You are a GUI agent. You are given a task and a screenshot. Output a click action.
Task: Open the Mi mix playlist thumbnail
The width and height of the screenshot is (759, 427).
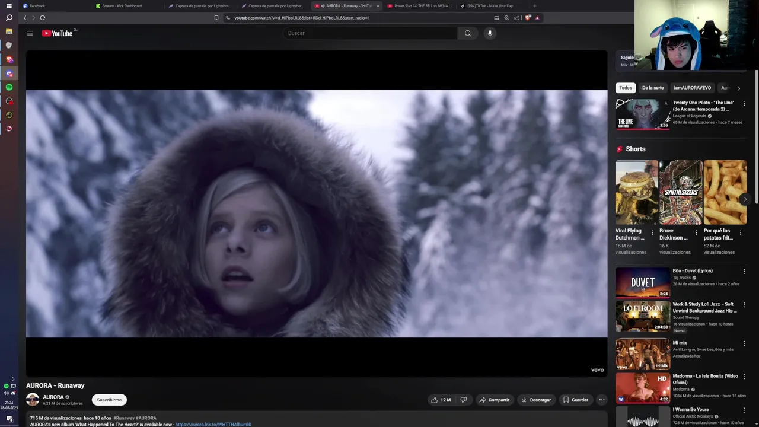click(x=643, y=354)
